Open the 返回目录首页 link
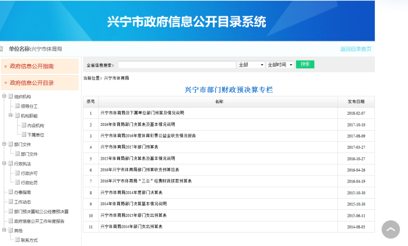The width and height of the screenshot is (408, 246). 356,49
